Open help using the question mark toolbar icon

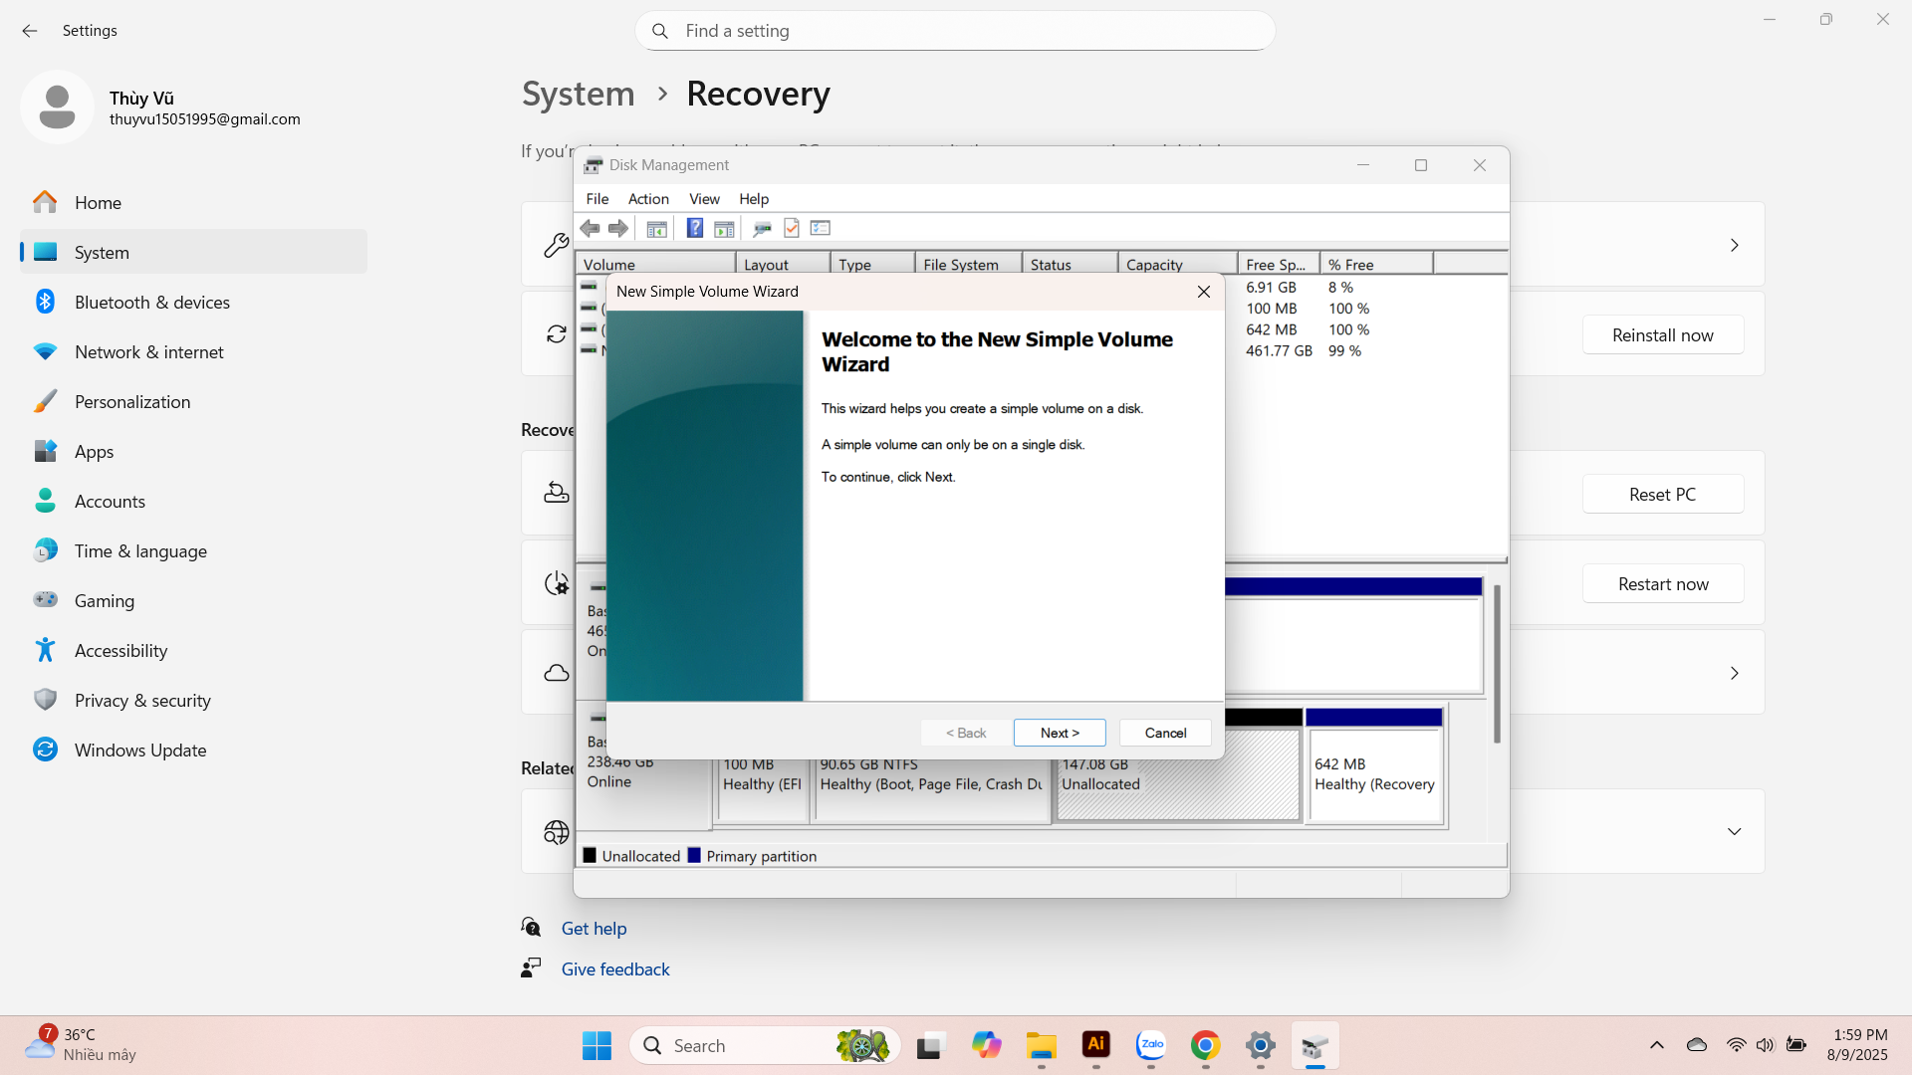click(x=694, y=228)
